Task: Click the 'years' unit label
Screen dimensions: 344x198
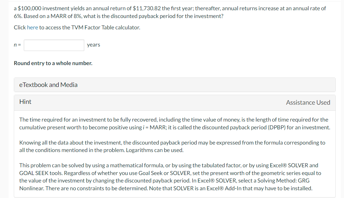Action: [94, 45]
